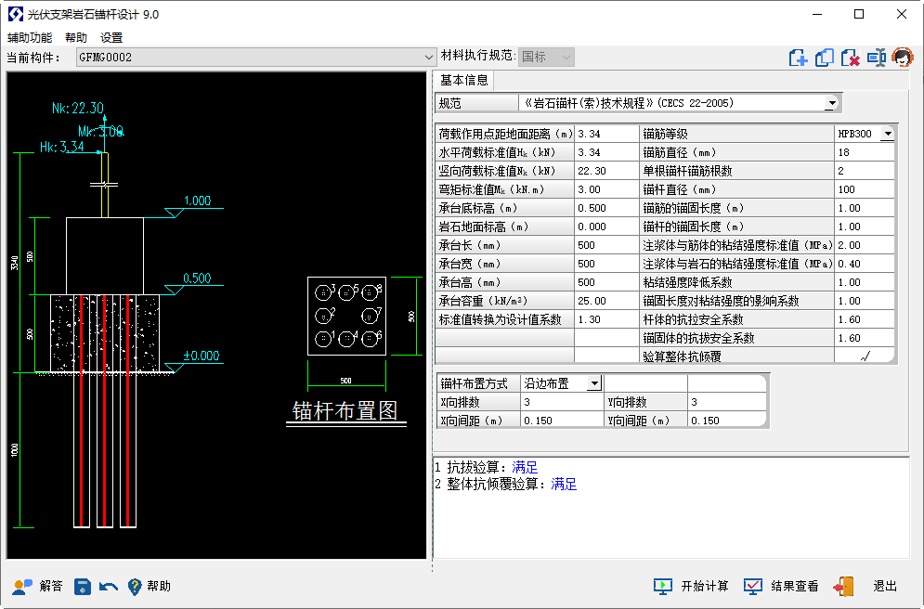Open customer service headset icon
Screen dimensions: 924x609
tap(902, 58)
